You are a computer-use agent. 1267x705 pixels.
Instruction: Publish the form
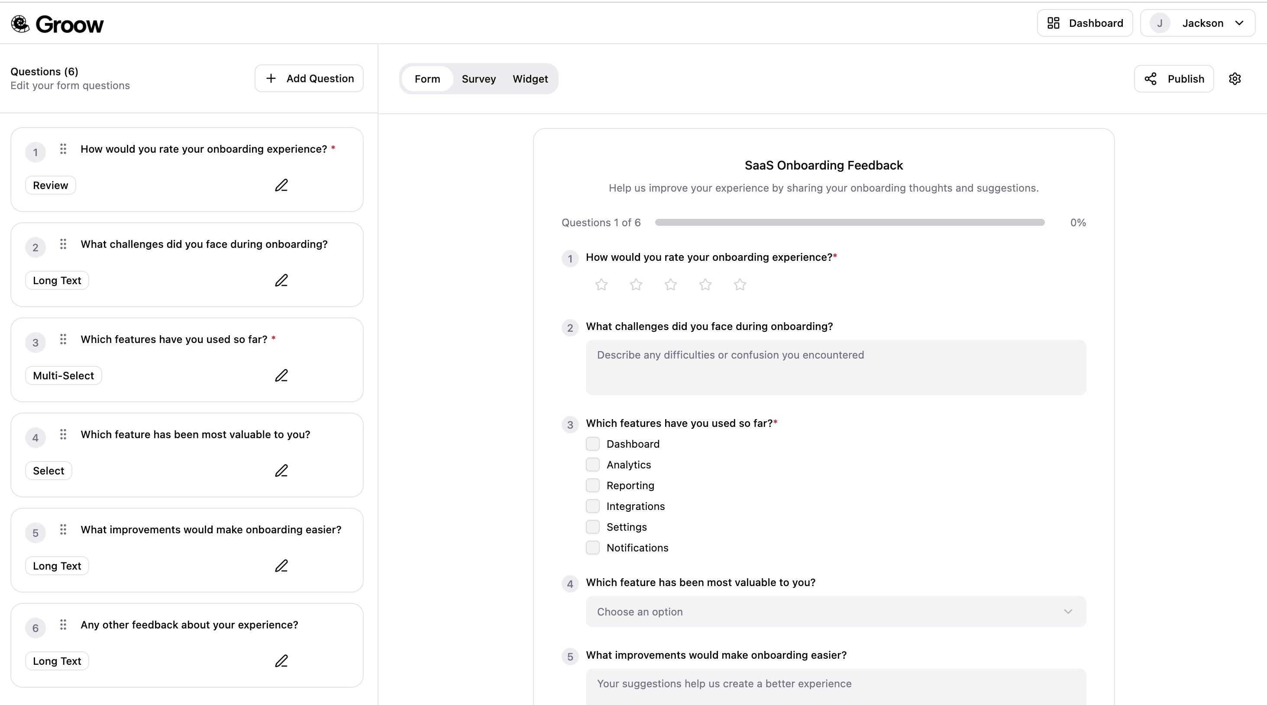pyautogui.click(x=1187, y=79)
